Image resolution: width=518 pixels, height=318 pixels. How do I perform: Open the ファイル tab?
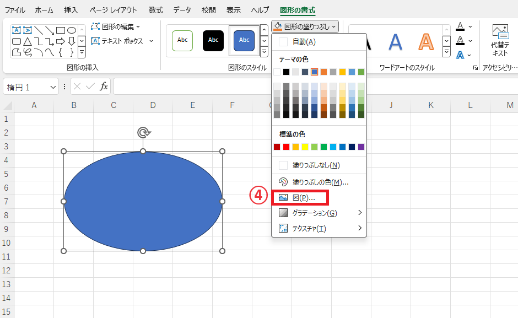pos(15,10)
